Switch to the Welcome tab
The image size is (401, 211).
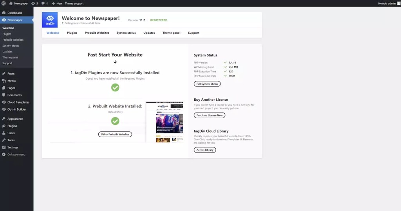pos(53,33)
